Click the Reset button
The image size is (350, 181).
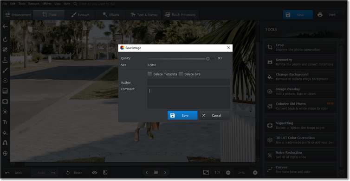pos(74,173)
